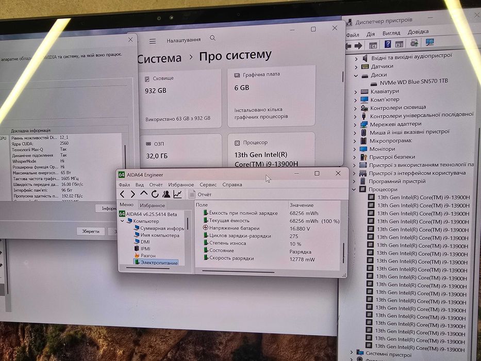Click AIDA64 user profile toolbar icon
481x361 pixels.
point(167,194)
